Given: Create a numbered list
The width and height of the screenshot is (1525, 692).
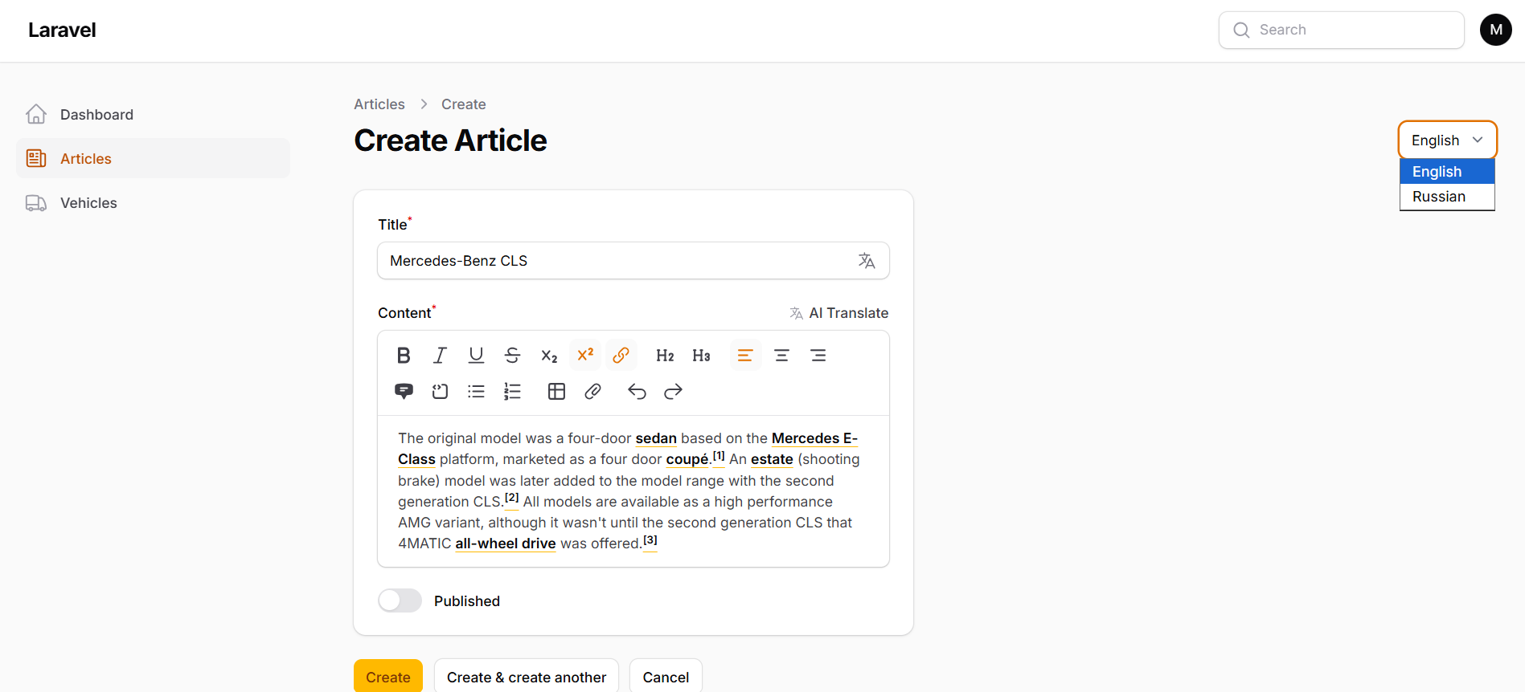Looking at the screenshot, I should point(512,392).
